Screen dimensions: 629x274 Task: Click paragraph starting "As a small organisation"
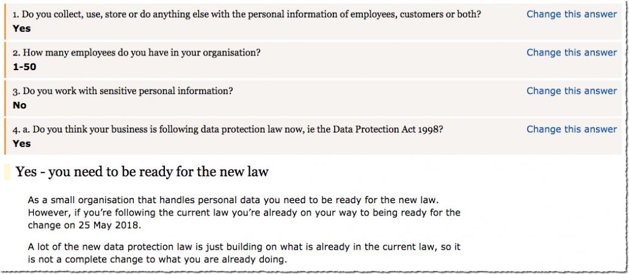click(244, 212)
